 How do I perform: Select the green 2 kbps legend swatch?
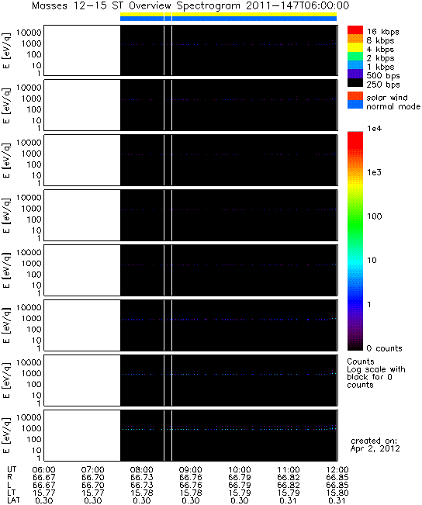click(x=355, y=57)
